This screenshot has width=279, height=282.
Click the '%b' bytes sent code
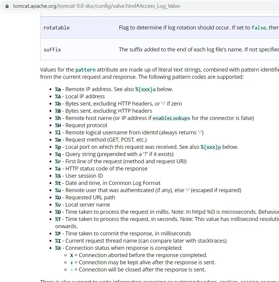58,104
